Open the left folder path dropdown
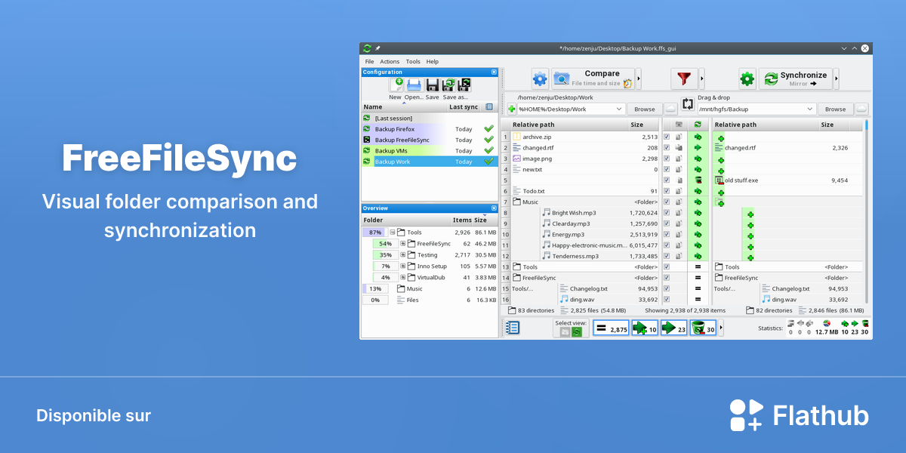 pyautogui.click(x=619, y=109)
